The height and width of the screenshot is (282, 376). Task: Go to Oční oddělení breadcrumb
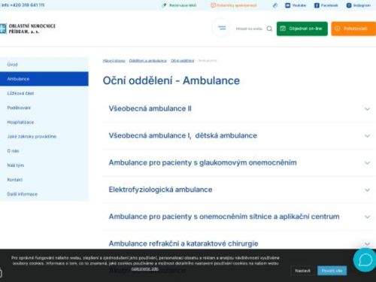coord(183,61)
